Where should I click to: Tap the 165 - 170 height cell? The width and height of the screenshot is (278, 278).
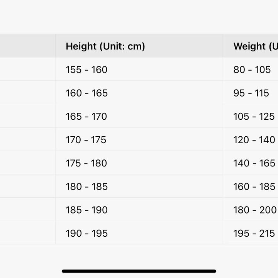[x=86, y=117]
